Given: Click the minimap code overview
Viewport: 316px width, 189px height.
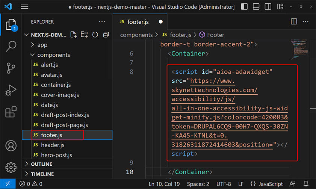Looking at the screenshot, I should 299,49.
